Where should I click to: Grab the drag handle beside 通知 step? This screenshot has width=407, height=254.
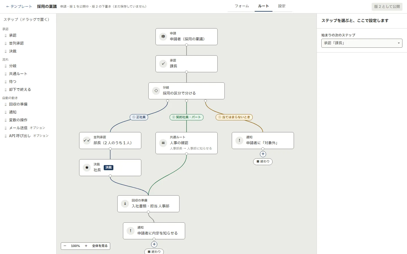5,112
